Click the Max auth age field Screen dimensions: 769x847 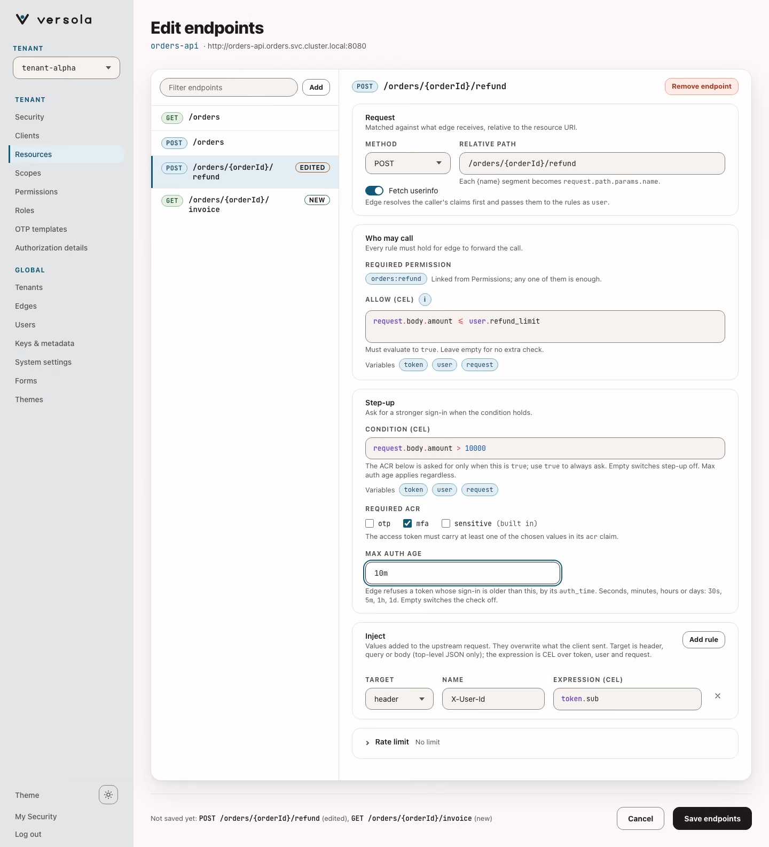point(462,573)
